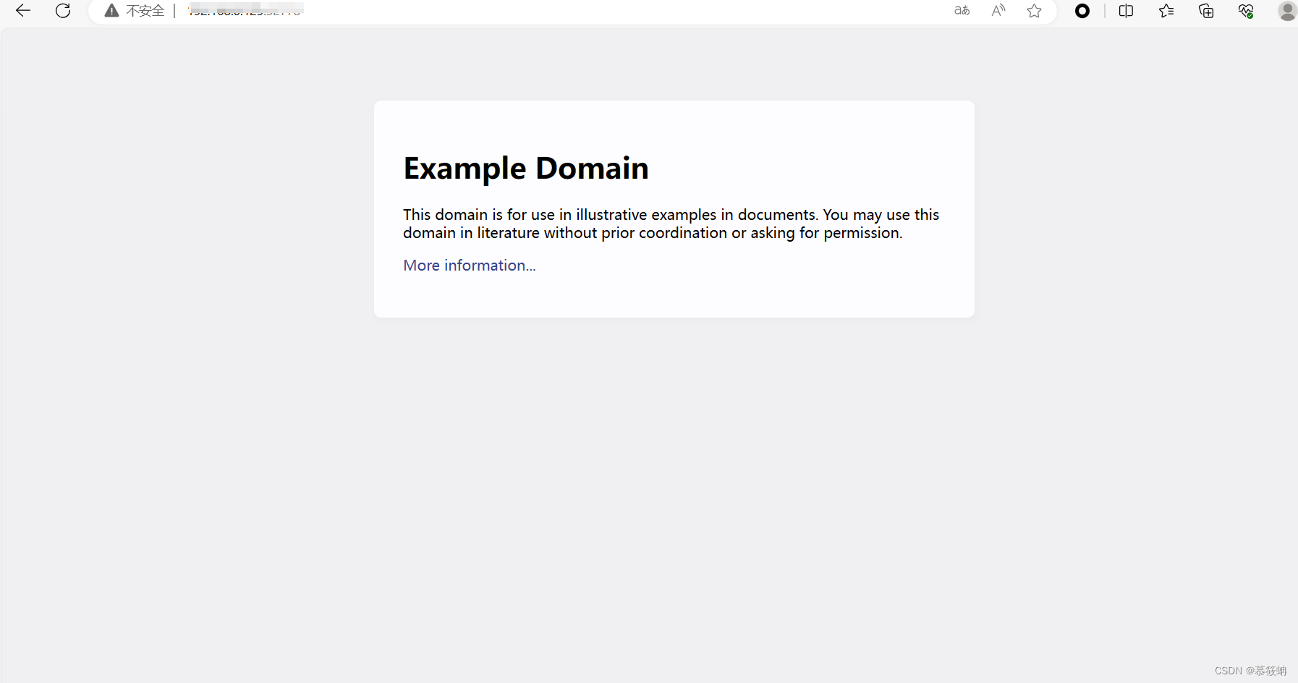Start Read aloud for the page

point(998,10)
